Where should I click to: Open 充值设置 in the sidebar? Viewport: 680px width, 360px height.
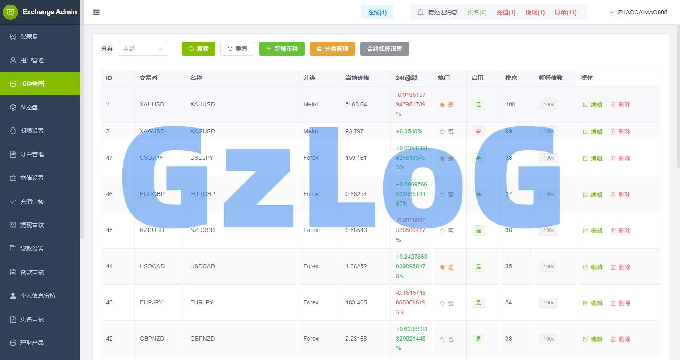[40, 178]
